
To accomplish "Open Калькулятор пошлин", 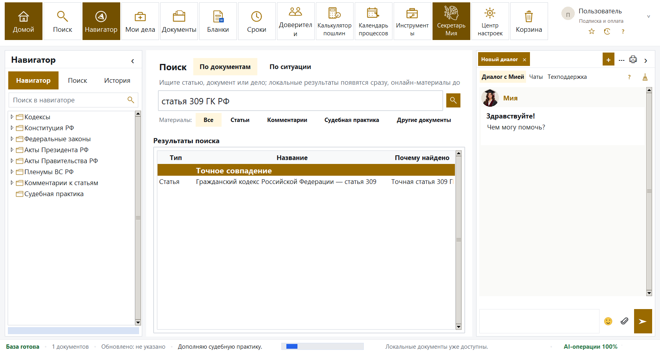I will [x=334, y=21].
